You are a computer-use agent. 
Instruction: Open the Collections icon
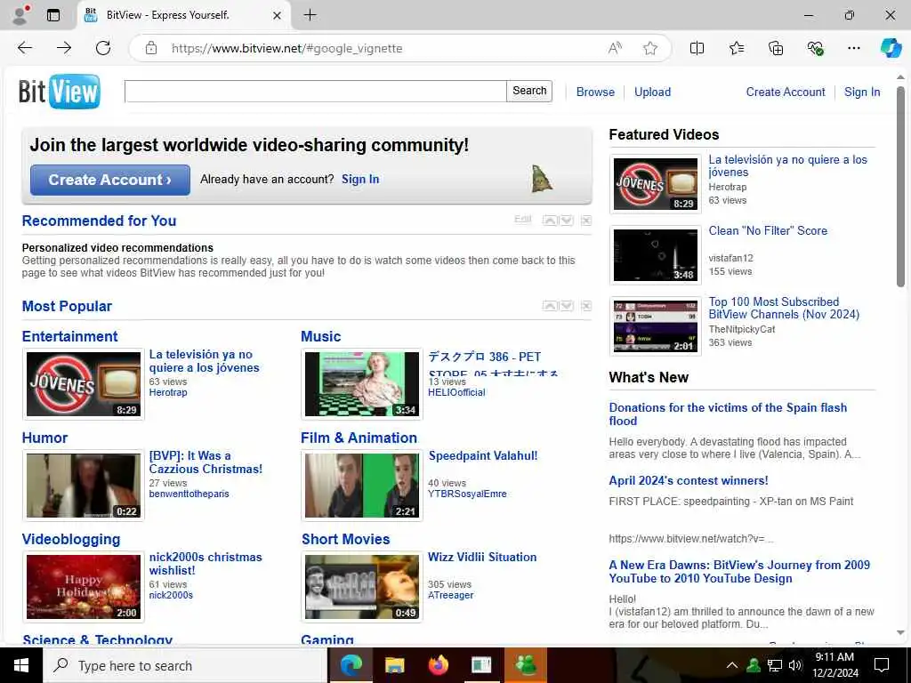776,48
